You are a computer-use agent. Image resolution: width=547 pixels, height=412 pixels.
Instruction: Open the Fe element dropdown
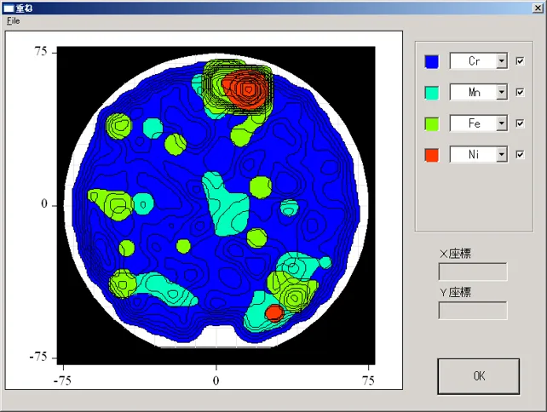coord(501,123)
